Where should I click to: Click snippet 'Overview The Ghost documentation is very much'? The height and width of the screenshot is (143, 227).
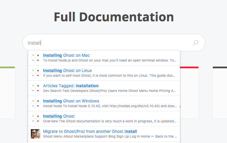pos(110,121)
